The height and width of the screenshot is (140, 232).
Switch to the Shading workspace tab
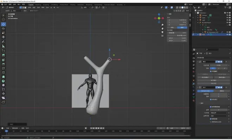tap(73, 5)
